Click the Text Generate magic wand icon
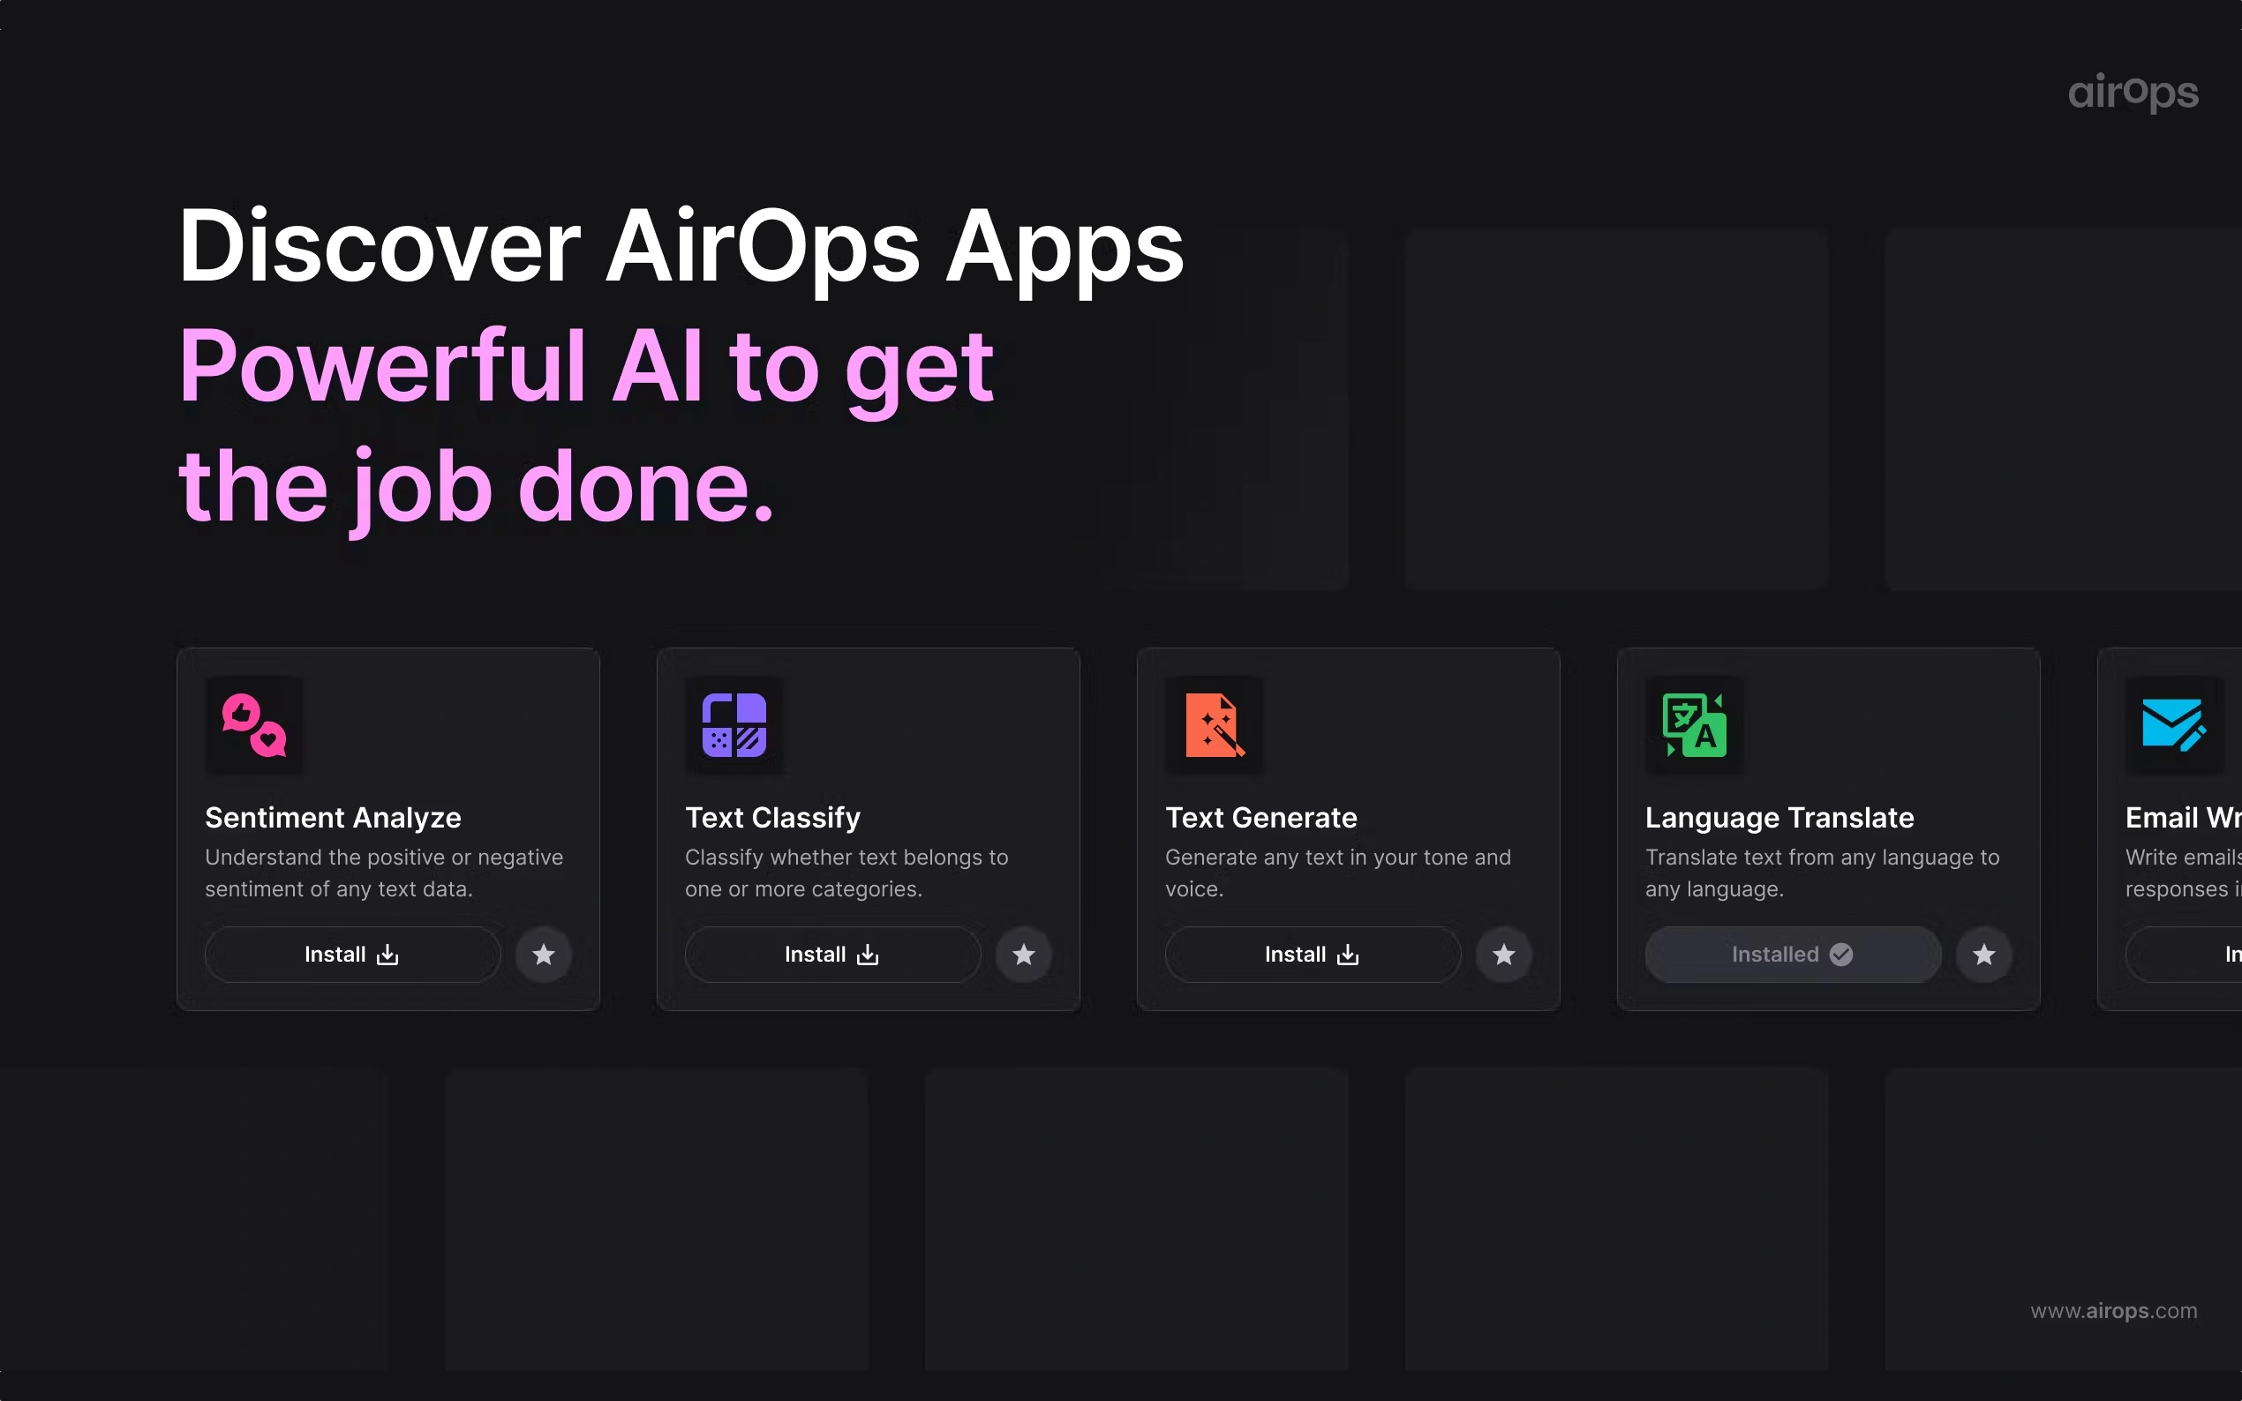The height and width of the screenshot is (1401, 2242). [x=1215, y=724]
